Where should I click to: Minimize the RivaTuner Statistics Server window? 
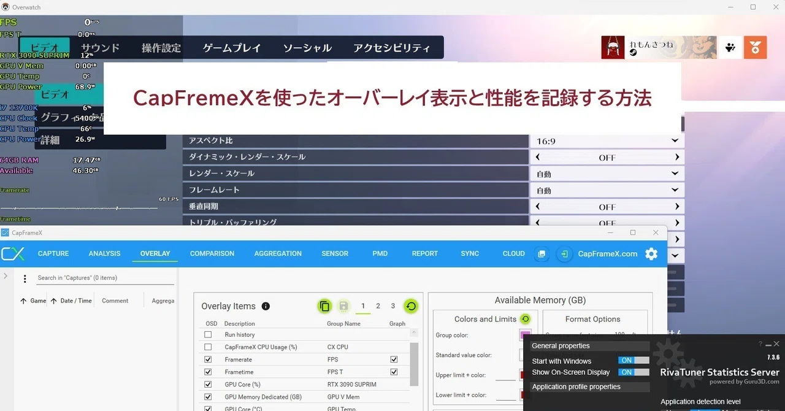tap(768, 344)
